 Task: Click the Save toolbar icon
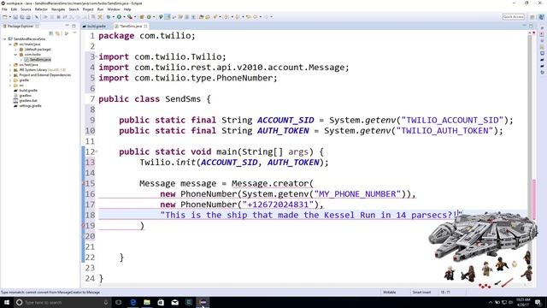coord(15,17)
